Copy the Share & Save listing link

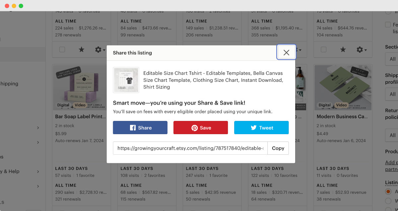[278, 148]
